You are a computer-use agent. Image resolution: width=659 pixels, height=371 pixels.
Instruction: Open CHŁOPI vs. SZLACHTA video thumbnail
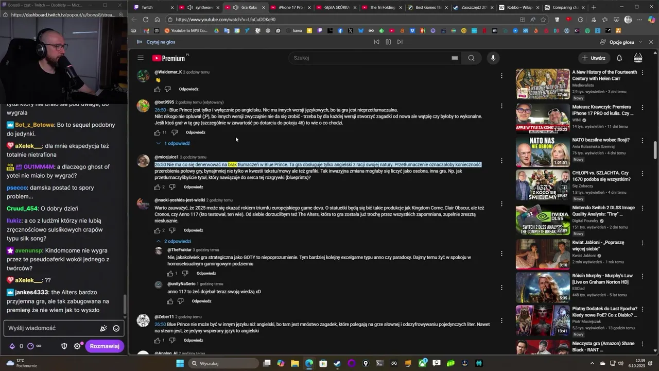[x=543, y=186]
